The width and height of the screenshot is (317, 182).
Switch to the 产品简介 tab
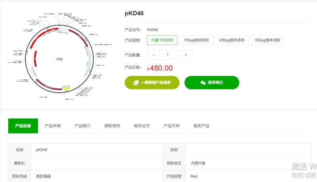[82, 126]
